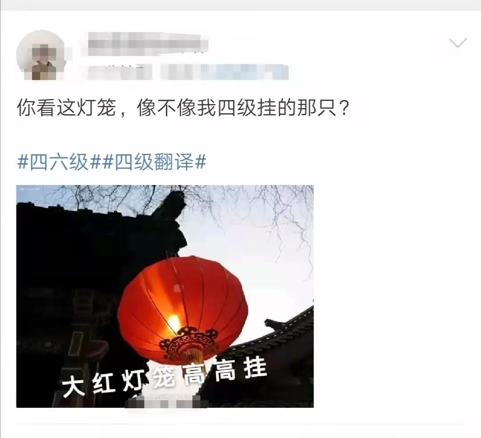Click the word 灯笼 in the post text
This screenshot has width=481, height=438.
coord(96,108)
